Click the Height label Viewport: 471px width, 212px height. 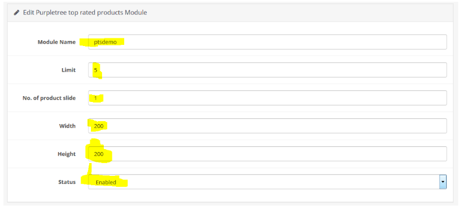(66, 154)
